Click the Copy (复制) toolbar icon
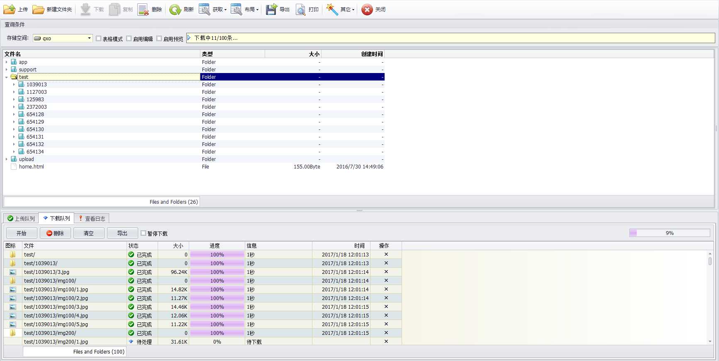Image resolution: width=719 pixels, height=361 pixels. (115, 9)
